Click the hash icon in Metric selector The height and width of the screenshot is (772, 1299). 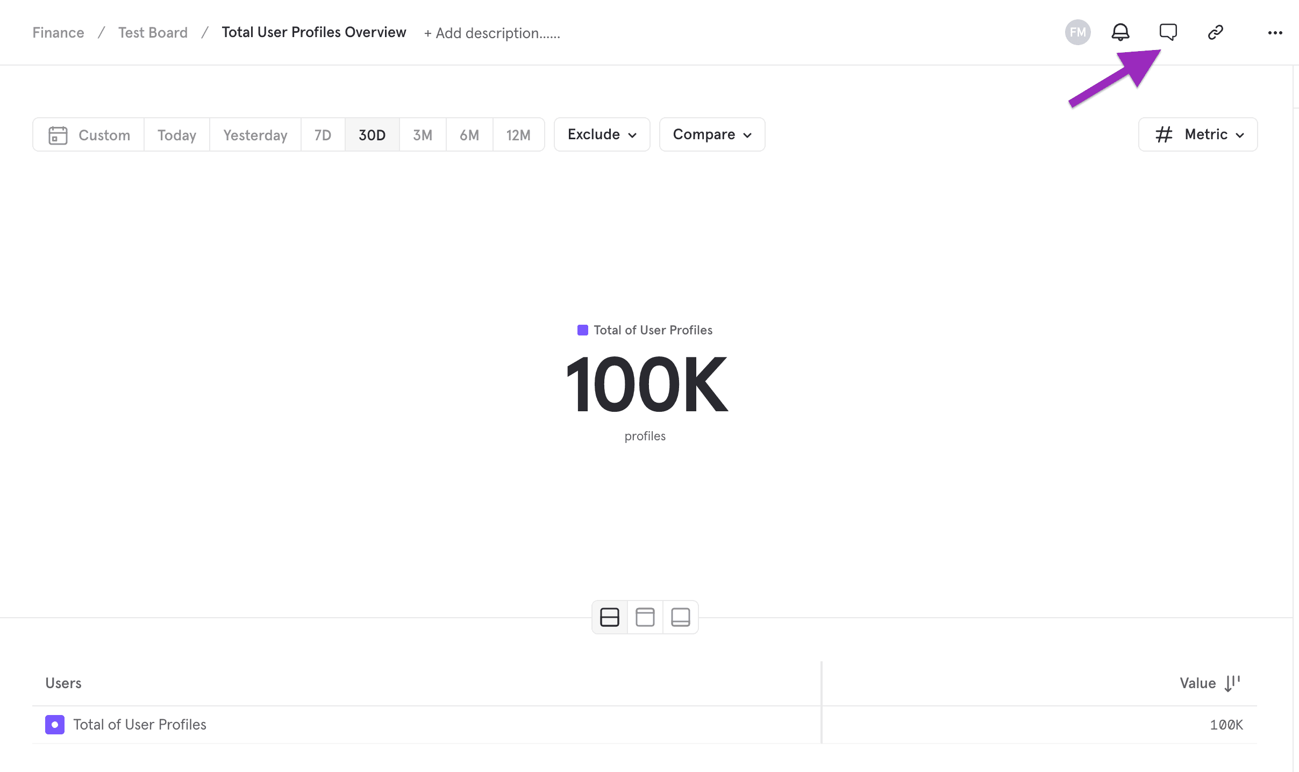pos(1164,134)
